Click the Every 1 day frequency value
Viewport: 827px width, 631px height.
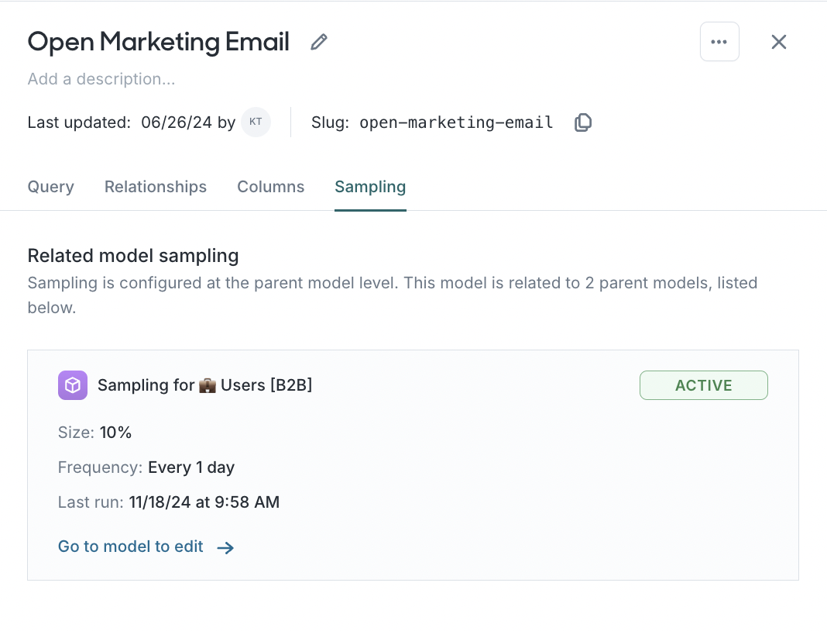(x=190, y=467)
